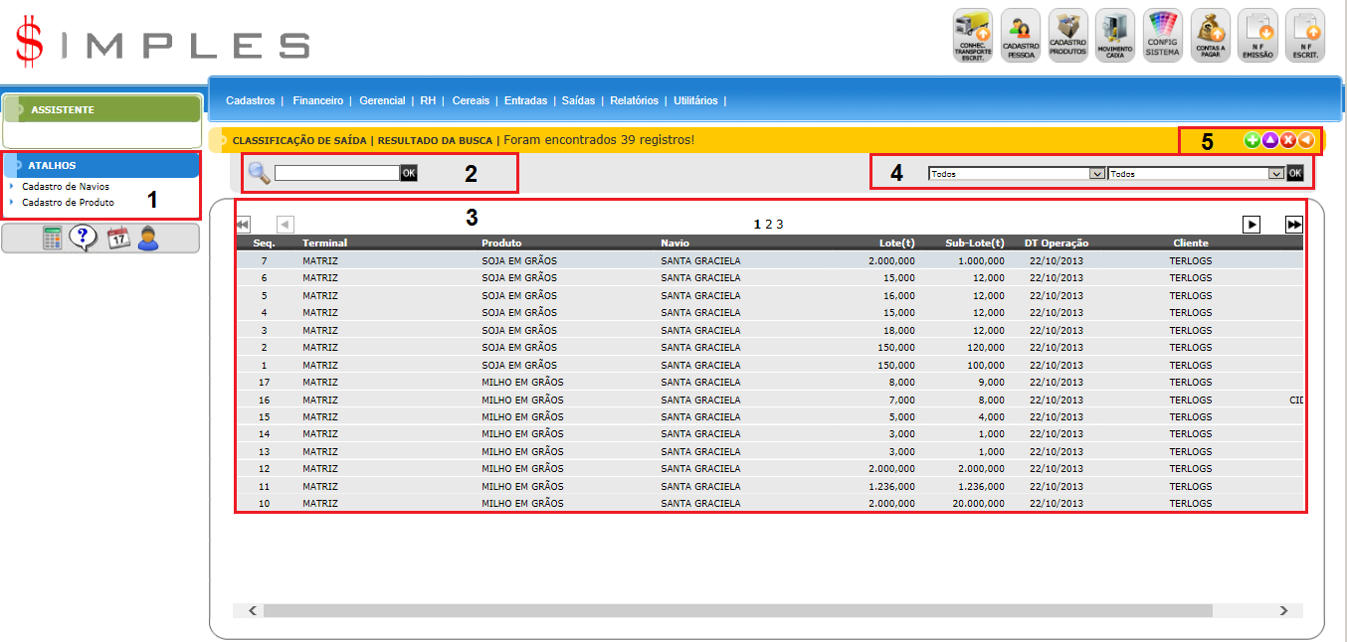Open Cadastro Produtos box icon
The image size is (1347, 642).
point(1067,35)
